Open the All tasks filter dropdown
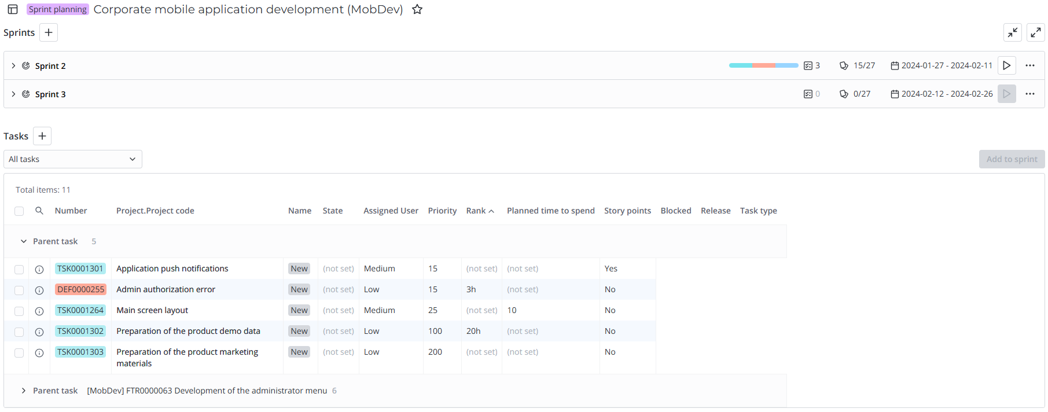The image size is (1048, 412). pyautogui.click(x=73, y=159)
